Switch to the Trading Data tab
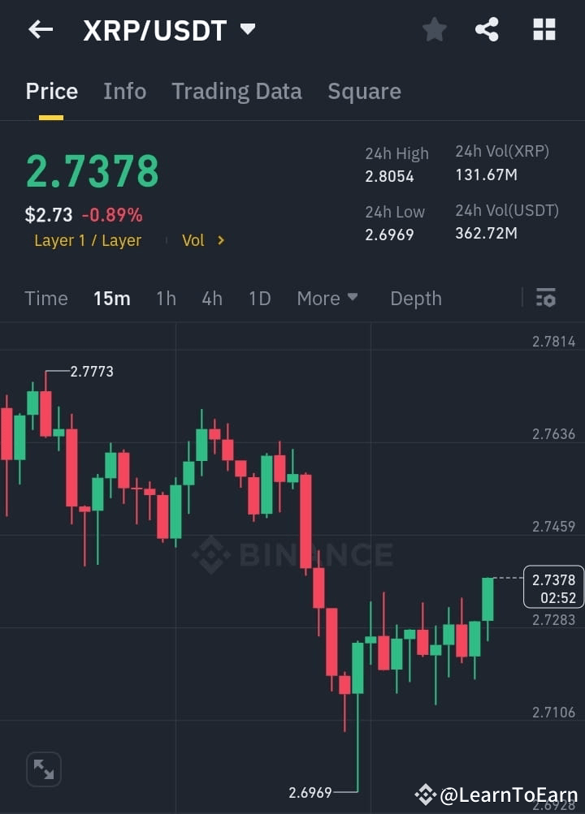Image resolution: width=585 pixels, height=814 pixels. (x=236, y=92)
